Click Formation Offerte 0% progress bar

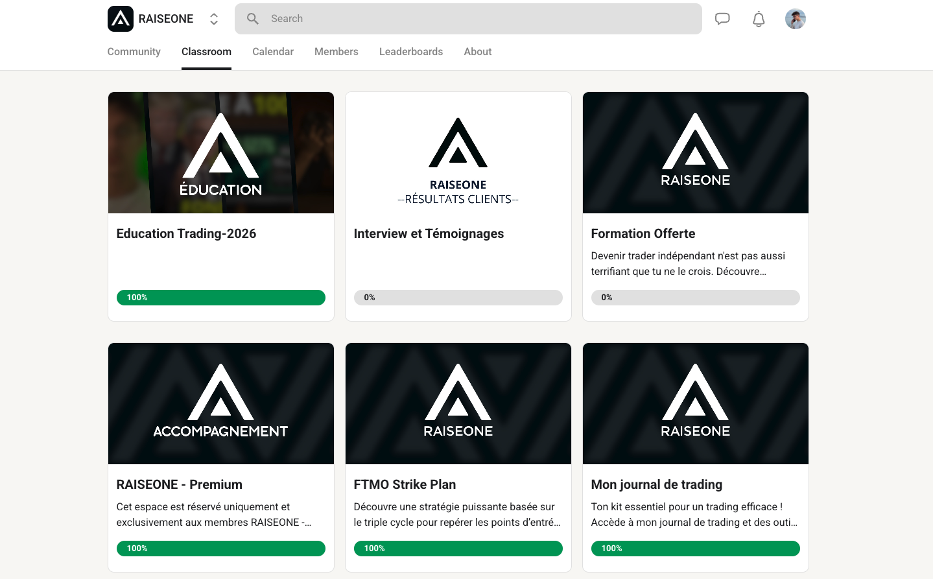[x=696, y=298]
